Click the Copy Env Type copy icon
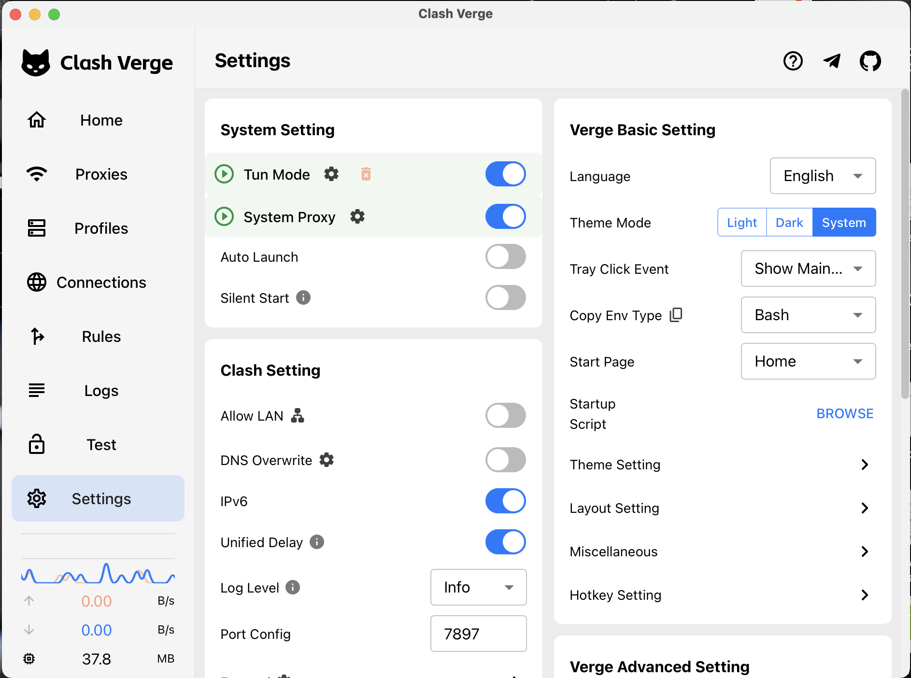This screenshot has width=911, height=678. [x=676, y=315]
